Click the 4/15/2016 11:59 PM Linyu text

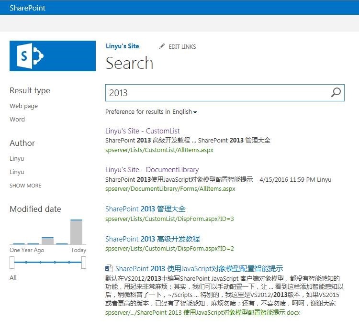coord(295,179)
